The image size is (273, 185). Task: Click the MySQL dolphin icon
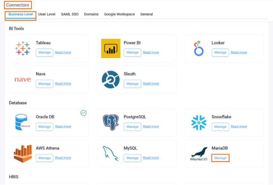[111, 154]
